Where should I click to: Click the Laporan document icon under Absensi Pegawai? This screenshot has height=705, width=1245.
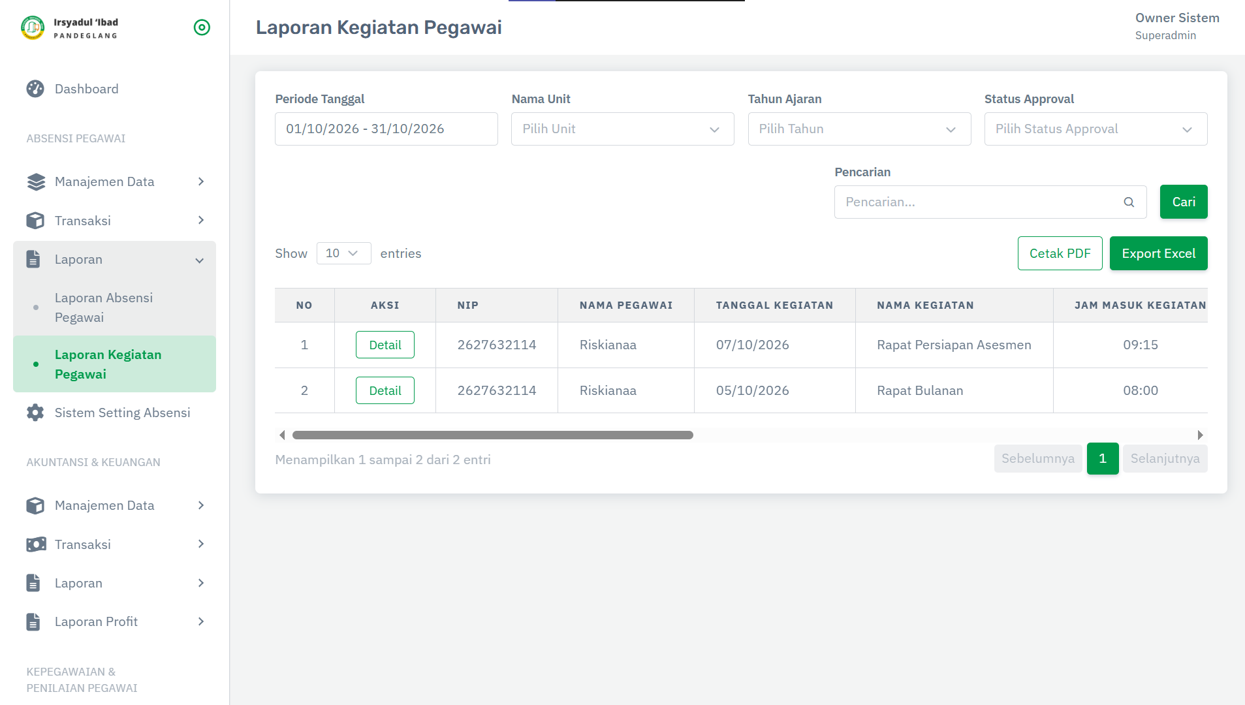(x=33, y=259)
